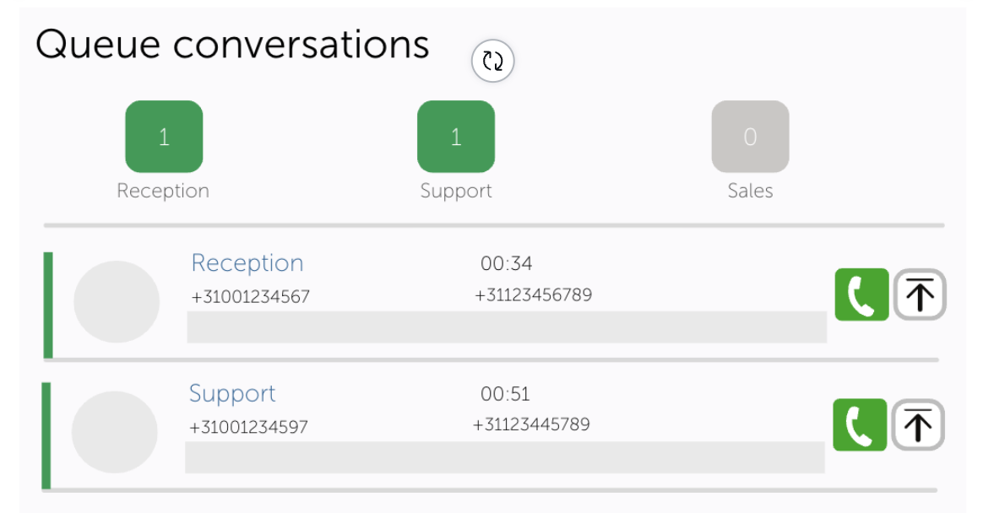Click the up-arrow button on Reception row

(919, 294)
